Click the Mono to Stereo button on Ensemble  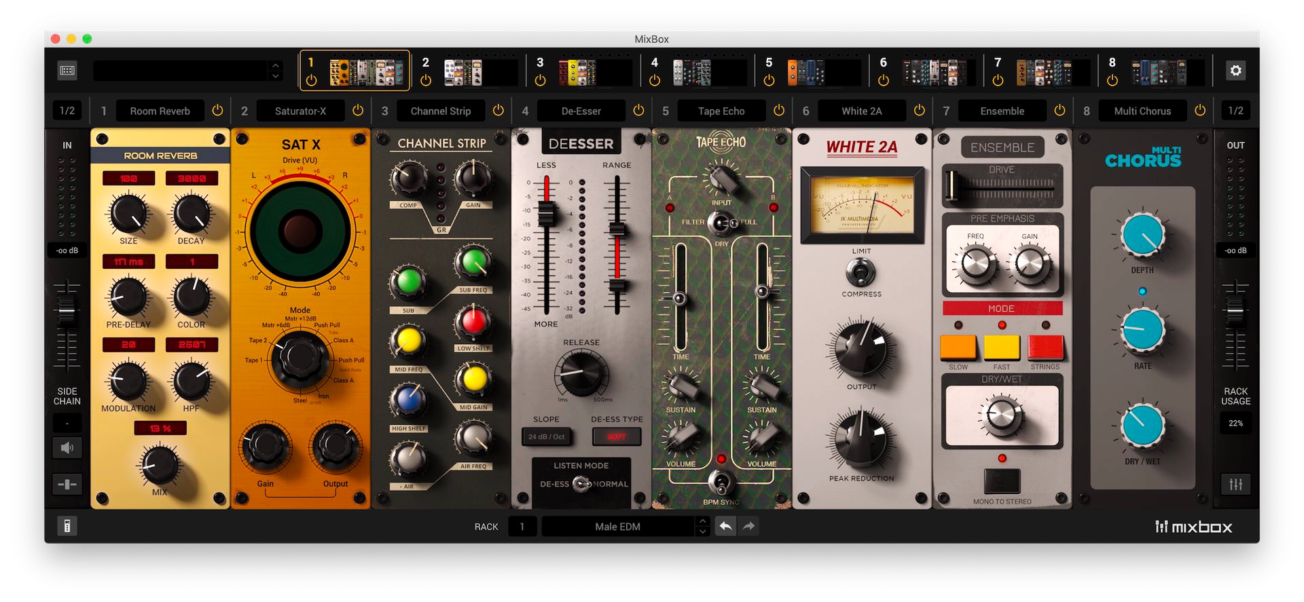pos(1002,481)
